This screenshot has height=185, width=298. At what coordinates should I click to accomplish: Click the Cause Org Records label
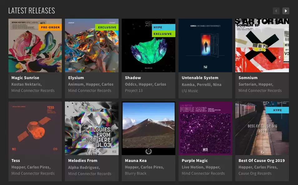(x=255, y=173)
